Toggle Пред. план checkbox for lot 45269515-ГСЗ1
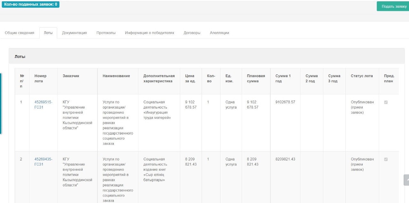The height and width of the screenshot is (203, 409). tap(386, 102)
